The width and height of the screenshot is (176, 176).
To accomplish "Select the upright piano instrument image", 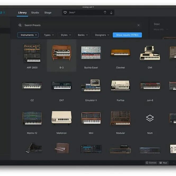I will (62, 148).
